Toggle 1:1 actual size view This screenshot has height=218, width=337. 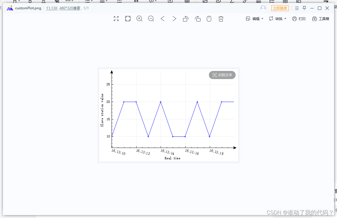(209, 19)
